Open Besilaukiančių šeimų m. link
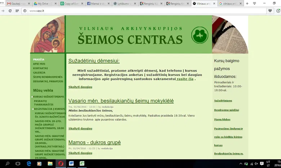This screenshot has height=168, width=281. pyautogui.click(x=228, y=154)
